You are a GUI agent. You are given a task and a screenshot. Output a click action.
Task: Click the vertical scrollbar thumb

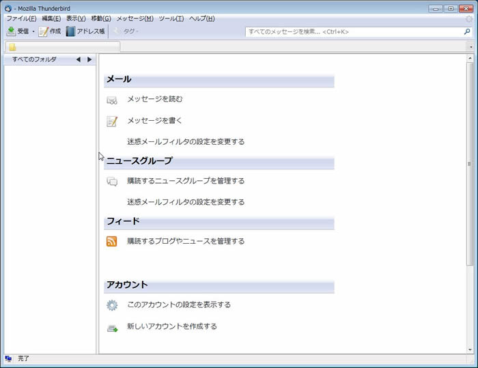point(470,164)
